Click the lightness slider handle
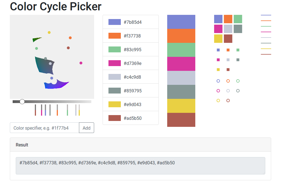This screenshot has height=182, width=281. (x=22, y=102)
